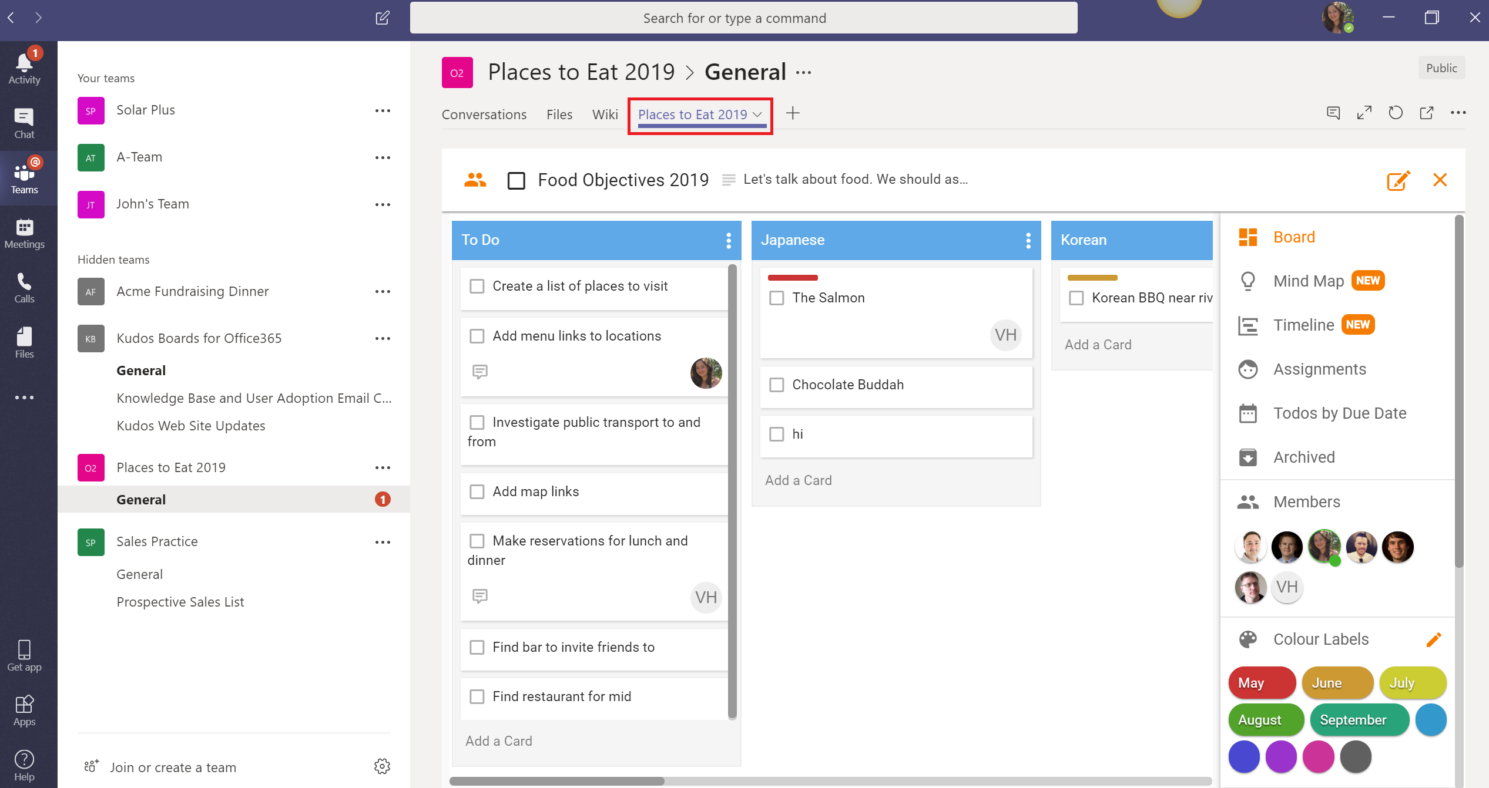Click Add a Card in Japanese list
The width and height of the screenshot is (1489, 788).
[x=799, y=480]
